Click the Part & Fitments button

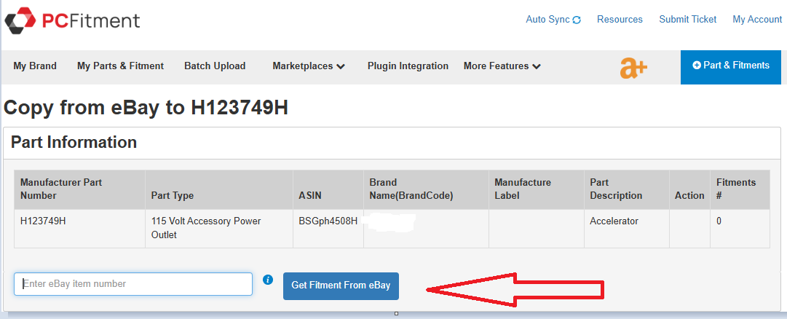pyautogui.click(x=731, y=67)
